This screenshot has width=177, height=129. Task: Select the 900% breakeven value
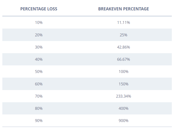tap(123, 121)
